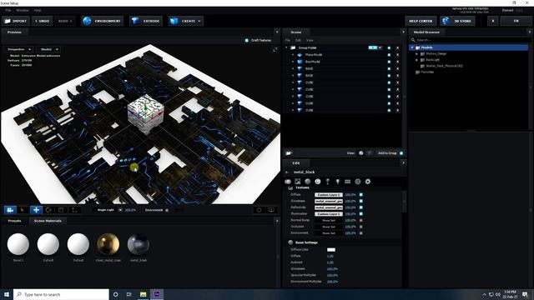Screen dimensions: 534x300
Task: Open the Help menu in menu bar
Action: click(38, 11)
